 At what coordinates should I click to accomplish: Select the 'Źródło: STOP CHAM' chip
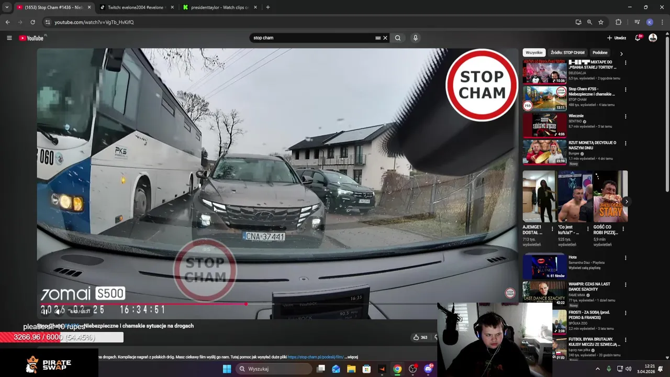pos(567,52)
